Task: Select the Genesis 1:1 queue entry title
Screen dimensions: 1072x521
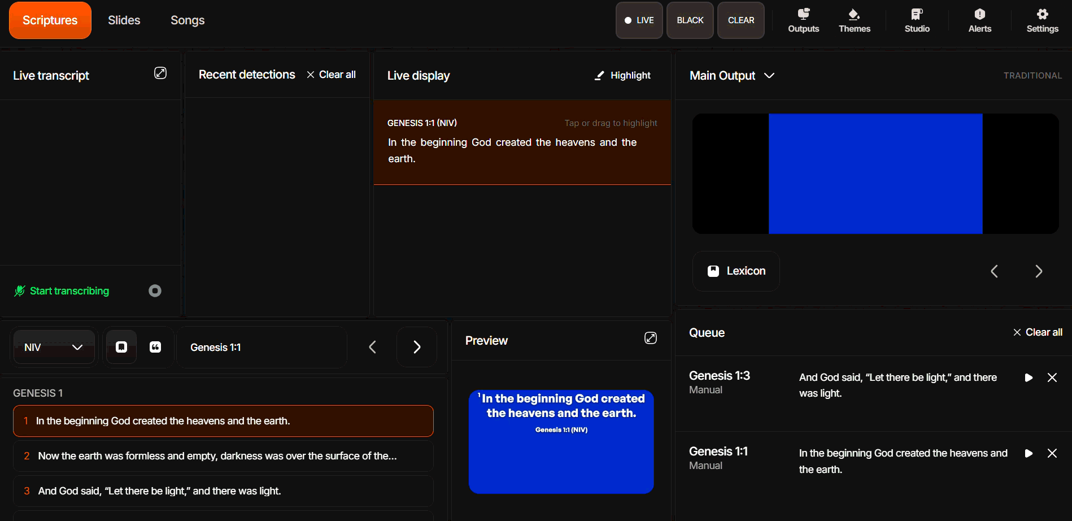Action: (x=718, y=451)
